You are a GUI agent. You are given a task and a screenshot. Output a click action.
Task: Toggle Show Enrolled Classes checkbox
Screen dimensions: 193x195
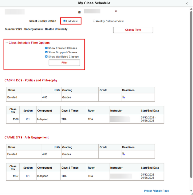[46, 48]
